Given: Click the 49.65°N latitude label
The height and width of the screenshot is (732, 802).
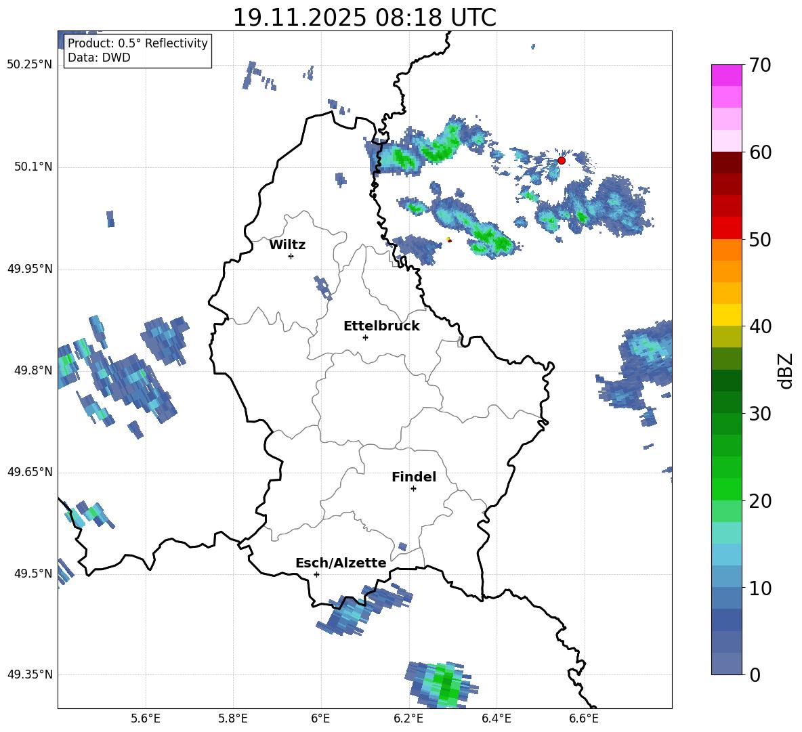Looking at the screenshot, I should point(30,471).
